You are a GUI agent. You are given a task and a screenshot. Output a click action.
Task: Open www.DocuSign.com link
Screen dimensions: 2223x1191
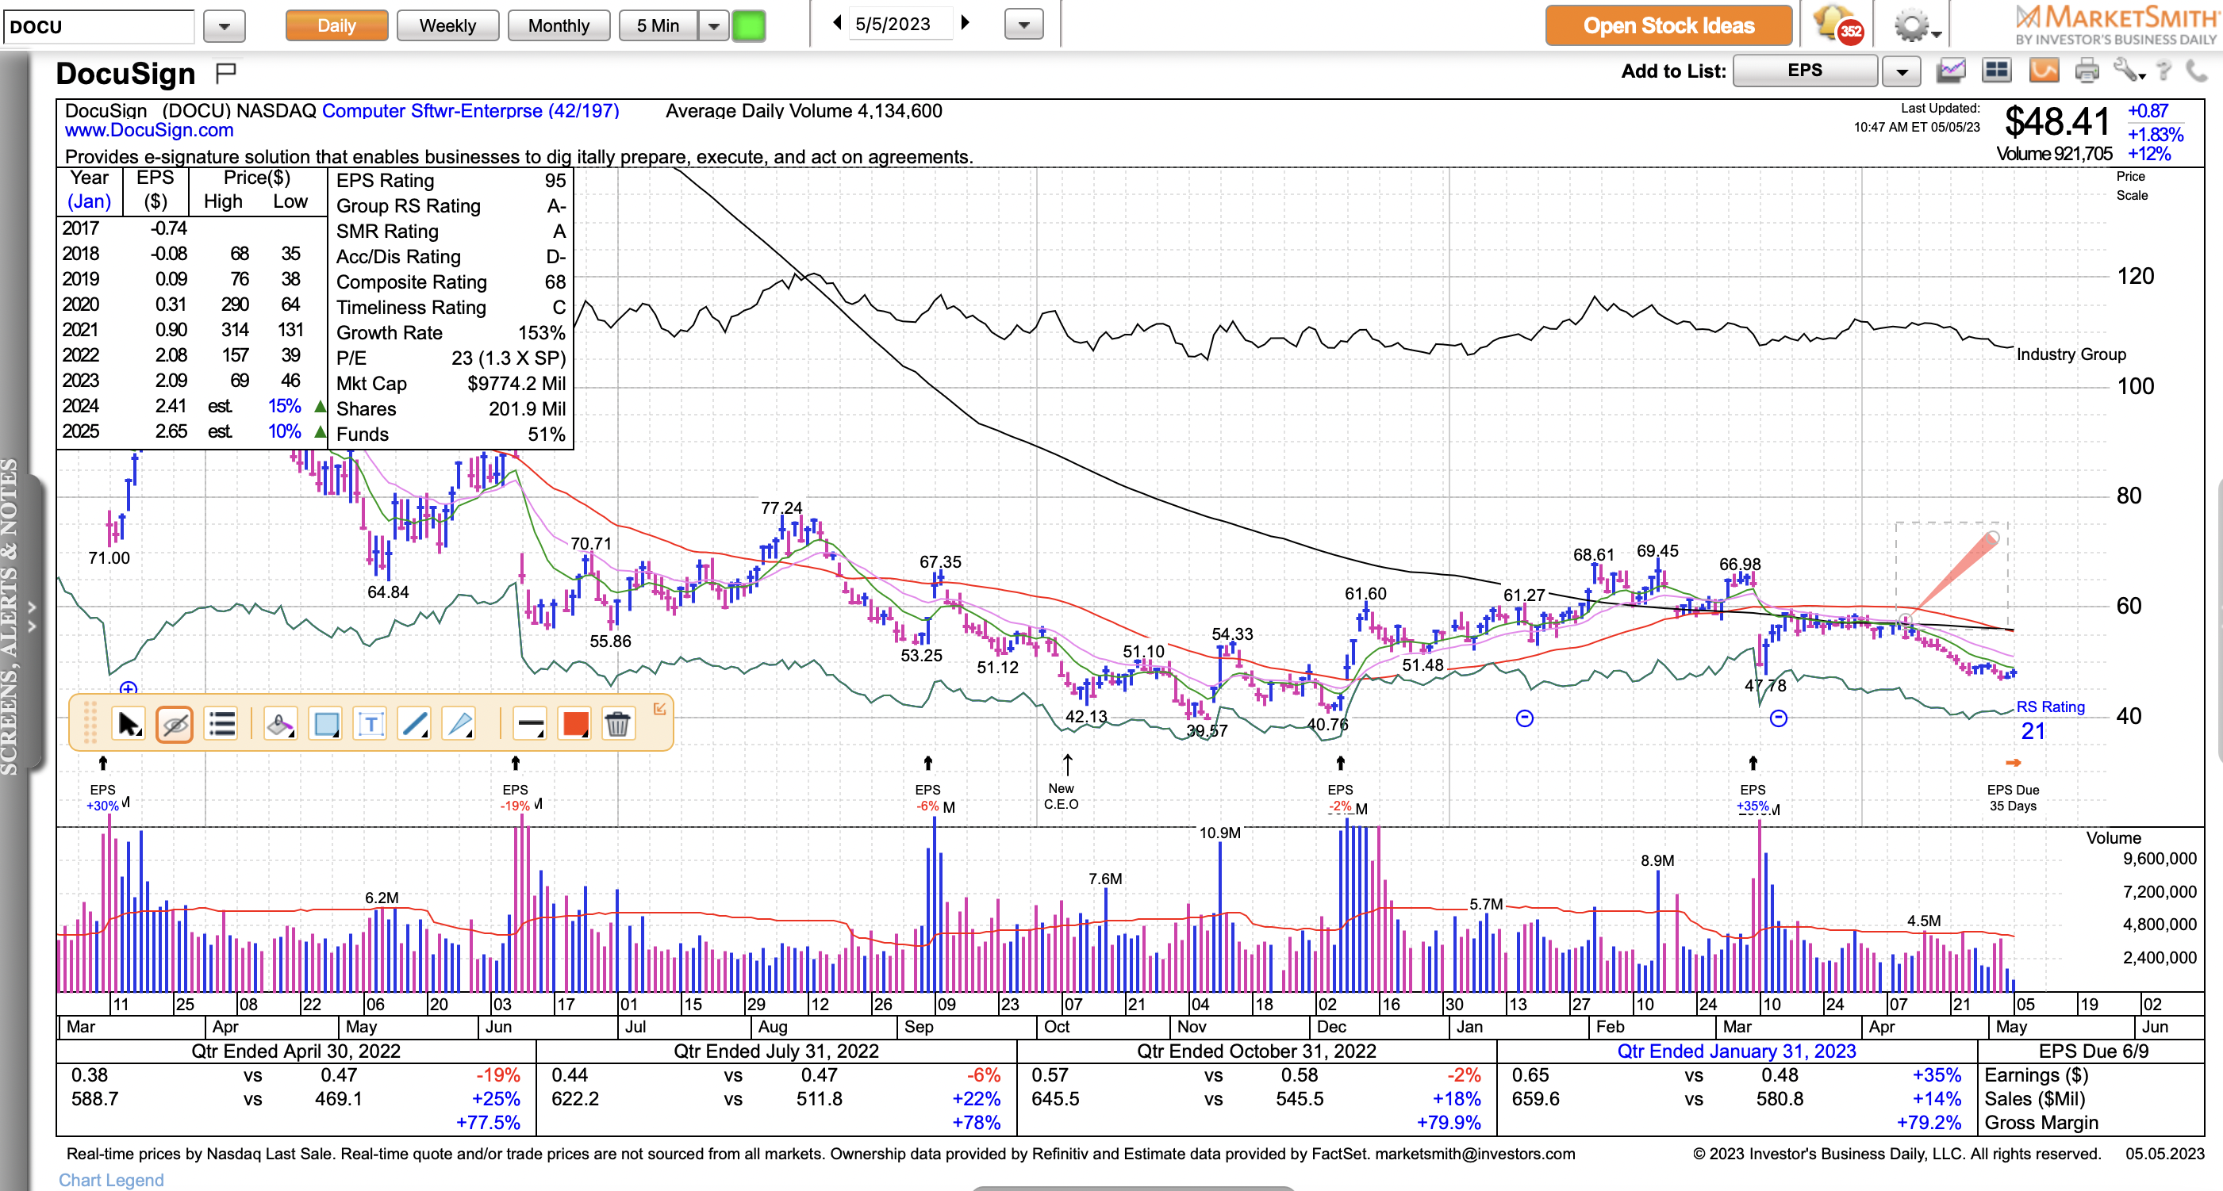(x=149, y=130)
